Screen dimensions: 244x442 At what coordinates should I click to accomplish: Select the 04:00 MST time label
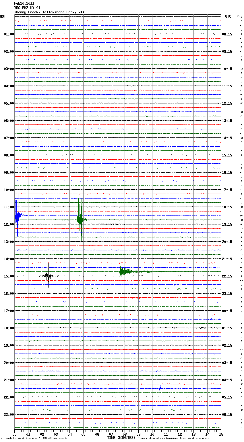(9, 86)
